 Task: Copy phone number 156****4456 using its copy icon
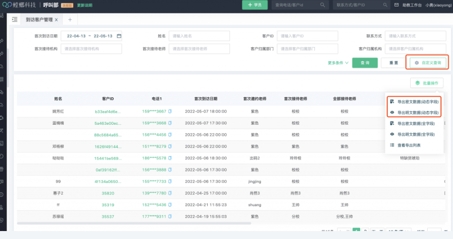click(x=170, y=135)
